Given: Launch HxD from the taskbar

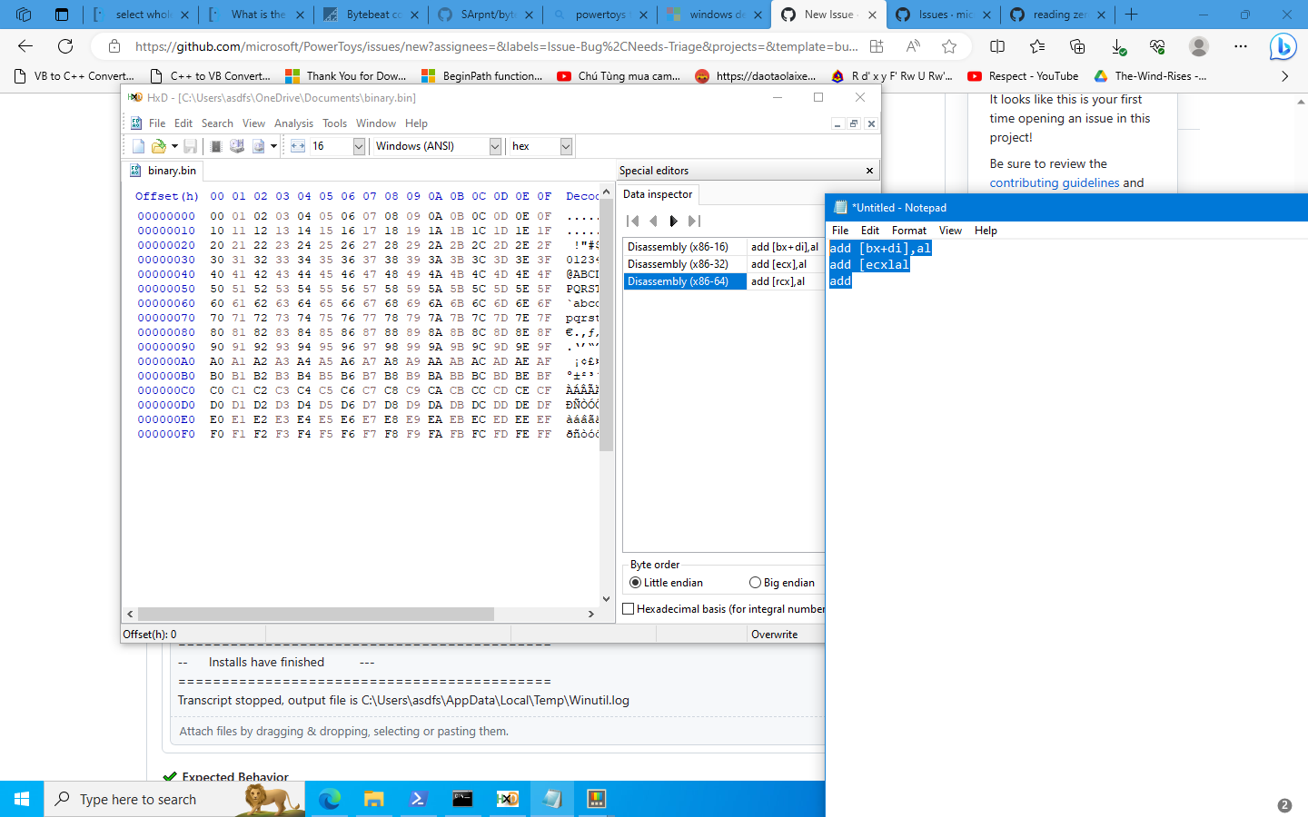Looking at the screenshot, I should (x=508, y=798).
